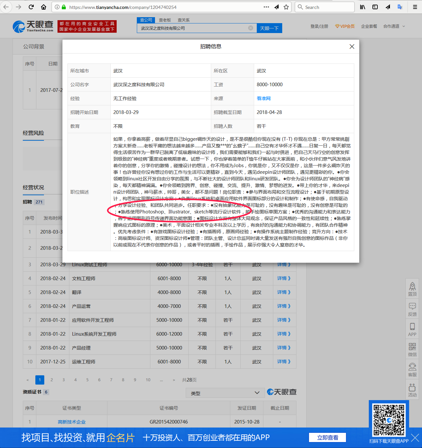Select current pagination page 1

40,380
